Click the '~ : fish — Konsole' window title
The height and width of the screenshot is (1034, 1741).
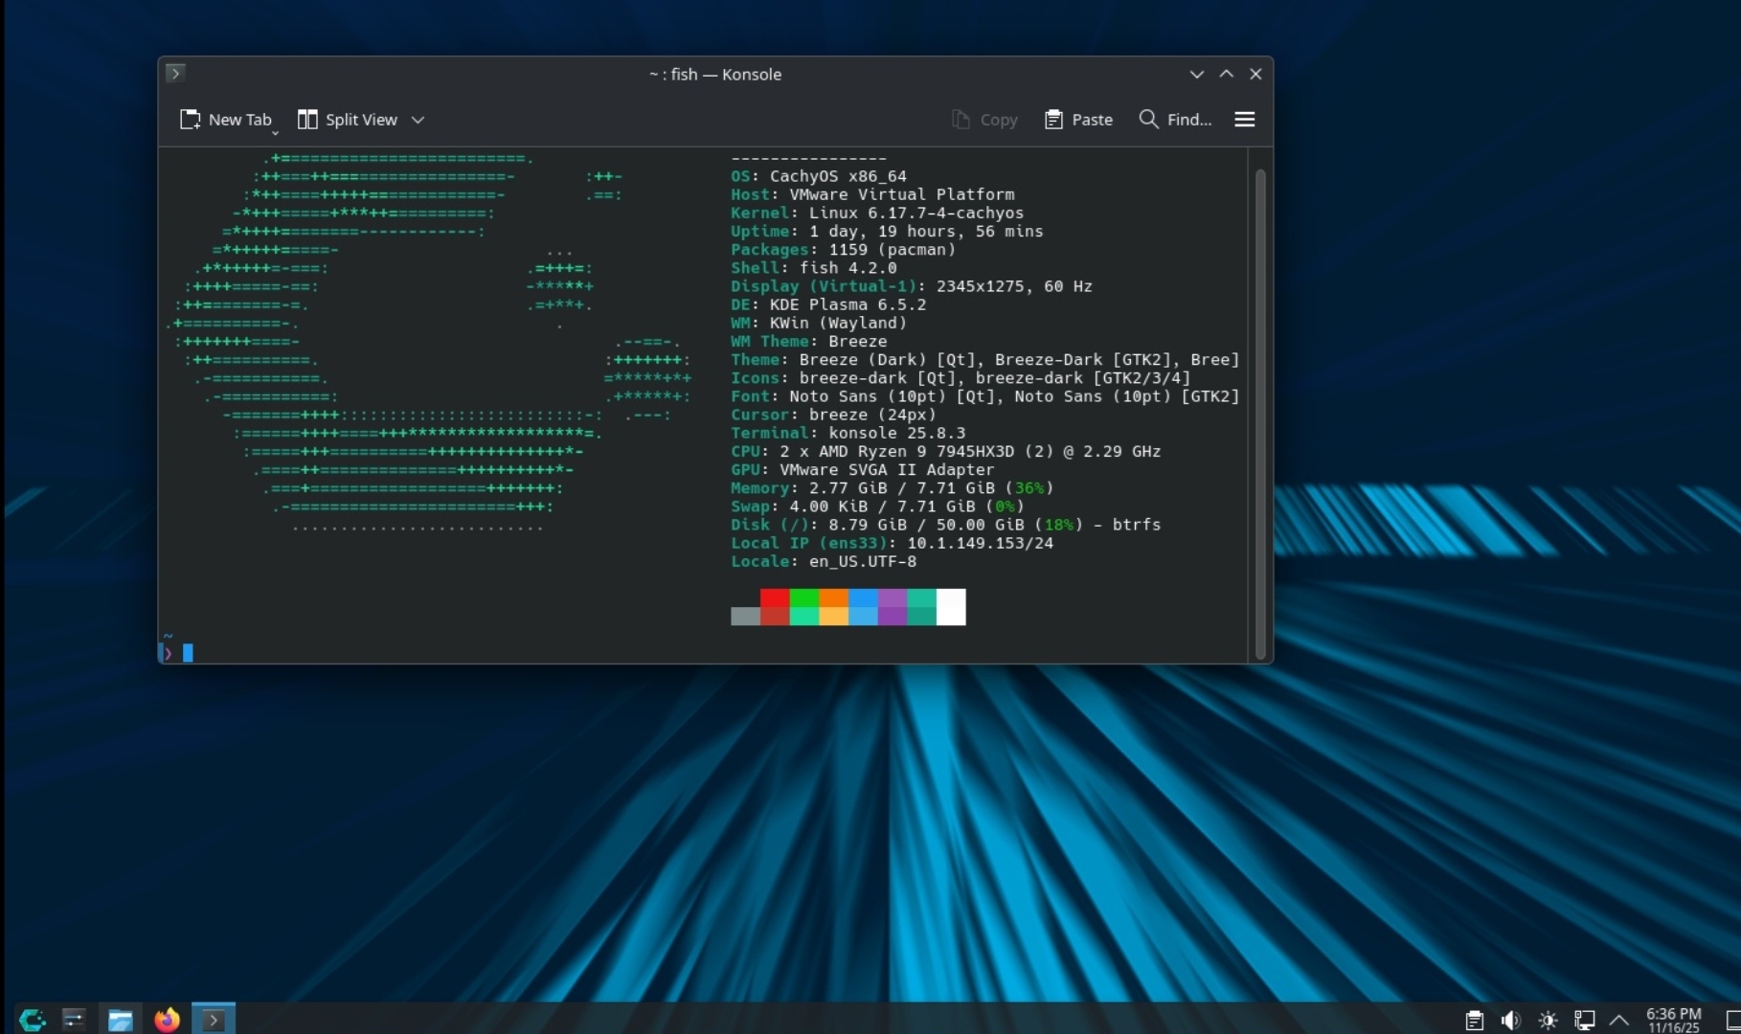coord(715,74)
